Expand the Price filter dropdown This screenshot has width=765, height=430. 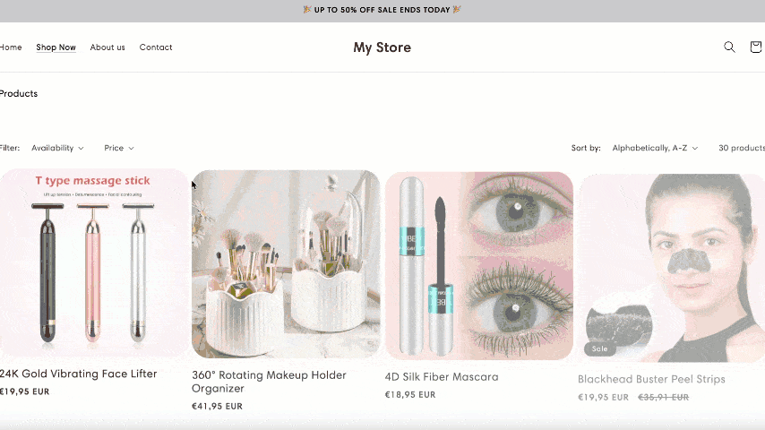point(119,148)
